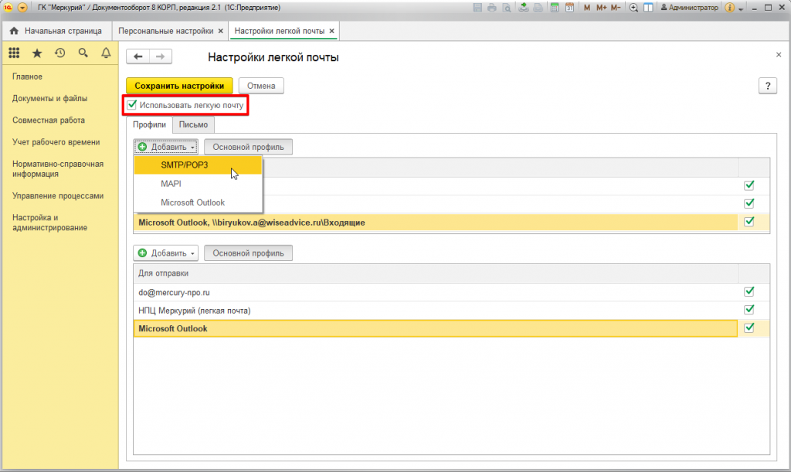The image size is (791, 472).
Task: Open the sections menu grid icon
Action: click(x=14, y=53)
